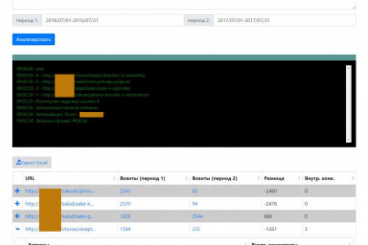Click the console line 'Авторизация прошла успешно'
The width and height of the screenshot is (368, 245).
(x=57, y=108)
